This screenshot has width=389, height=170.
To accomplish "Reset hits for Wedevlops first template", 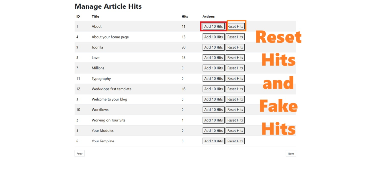I will 235,89.
